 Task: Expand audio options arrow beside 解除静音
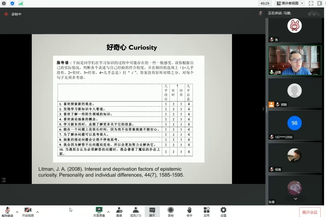coord(17,212)
